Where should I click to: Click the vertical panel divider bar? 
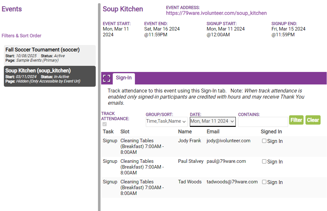[99, 106]
